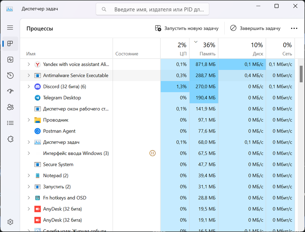Expand the Notepad (2) process group
305x232 pixels.
pyautogui.click(x=29, y=175)
